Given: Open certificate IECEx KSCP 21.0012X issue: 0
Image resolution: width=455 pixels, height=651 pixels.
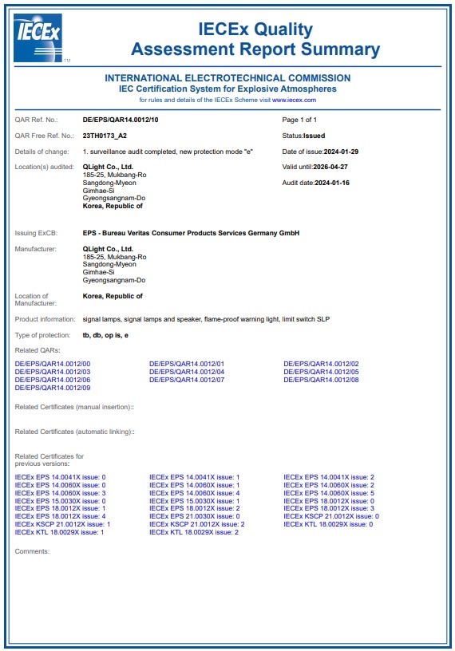Looking at the screenshot, I should click(331, 516).
